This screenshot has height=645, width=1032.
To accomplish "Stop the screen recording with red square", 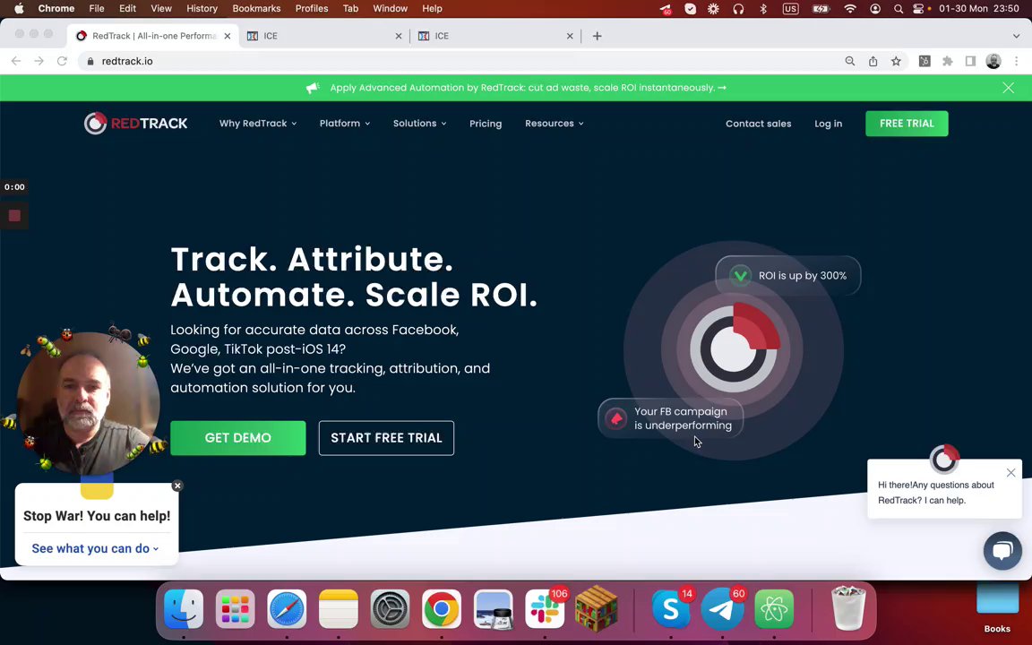I will (14, 215).
